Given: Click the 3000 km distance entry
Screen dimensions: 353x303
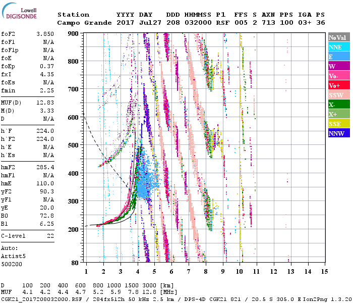Looking at the screenshot, I should [149, 286].
